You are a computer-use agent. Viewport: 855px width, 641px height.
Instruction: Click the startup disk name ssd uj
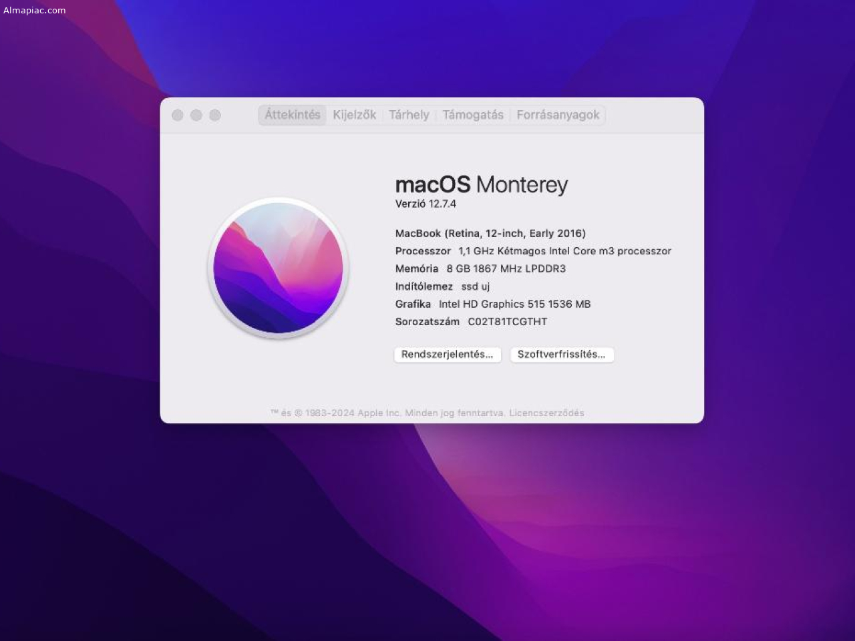[x=476, y=286]
